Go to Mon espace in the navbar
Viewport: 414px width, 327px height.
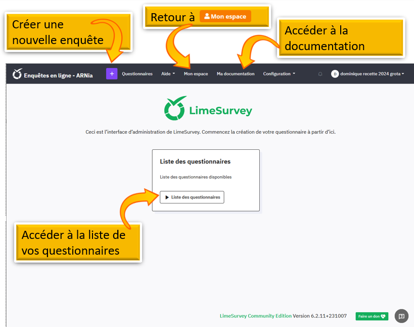196,74
